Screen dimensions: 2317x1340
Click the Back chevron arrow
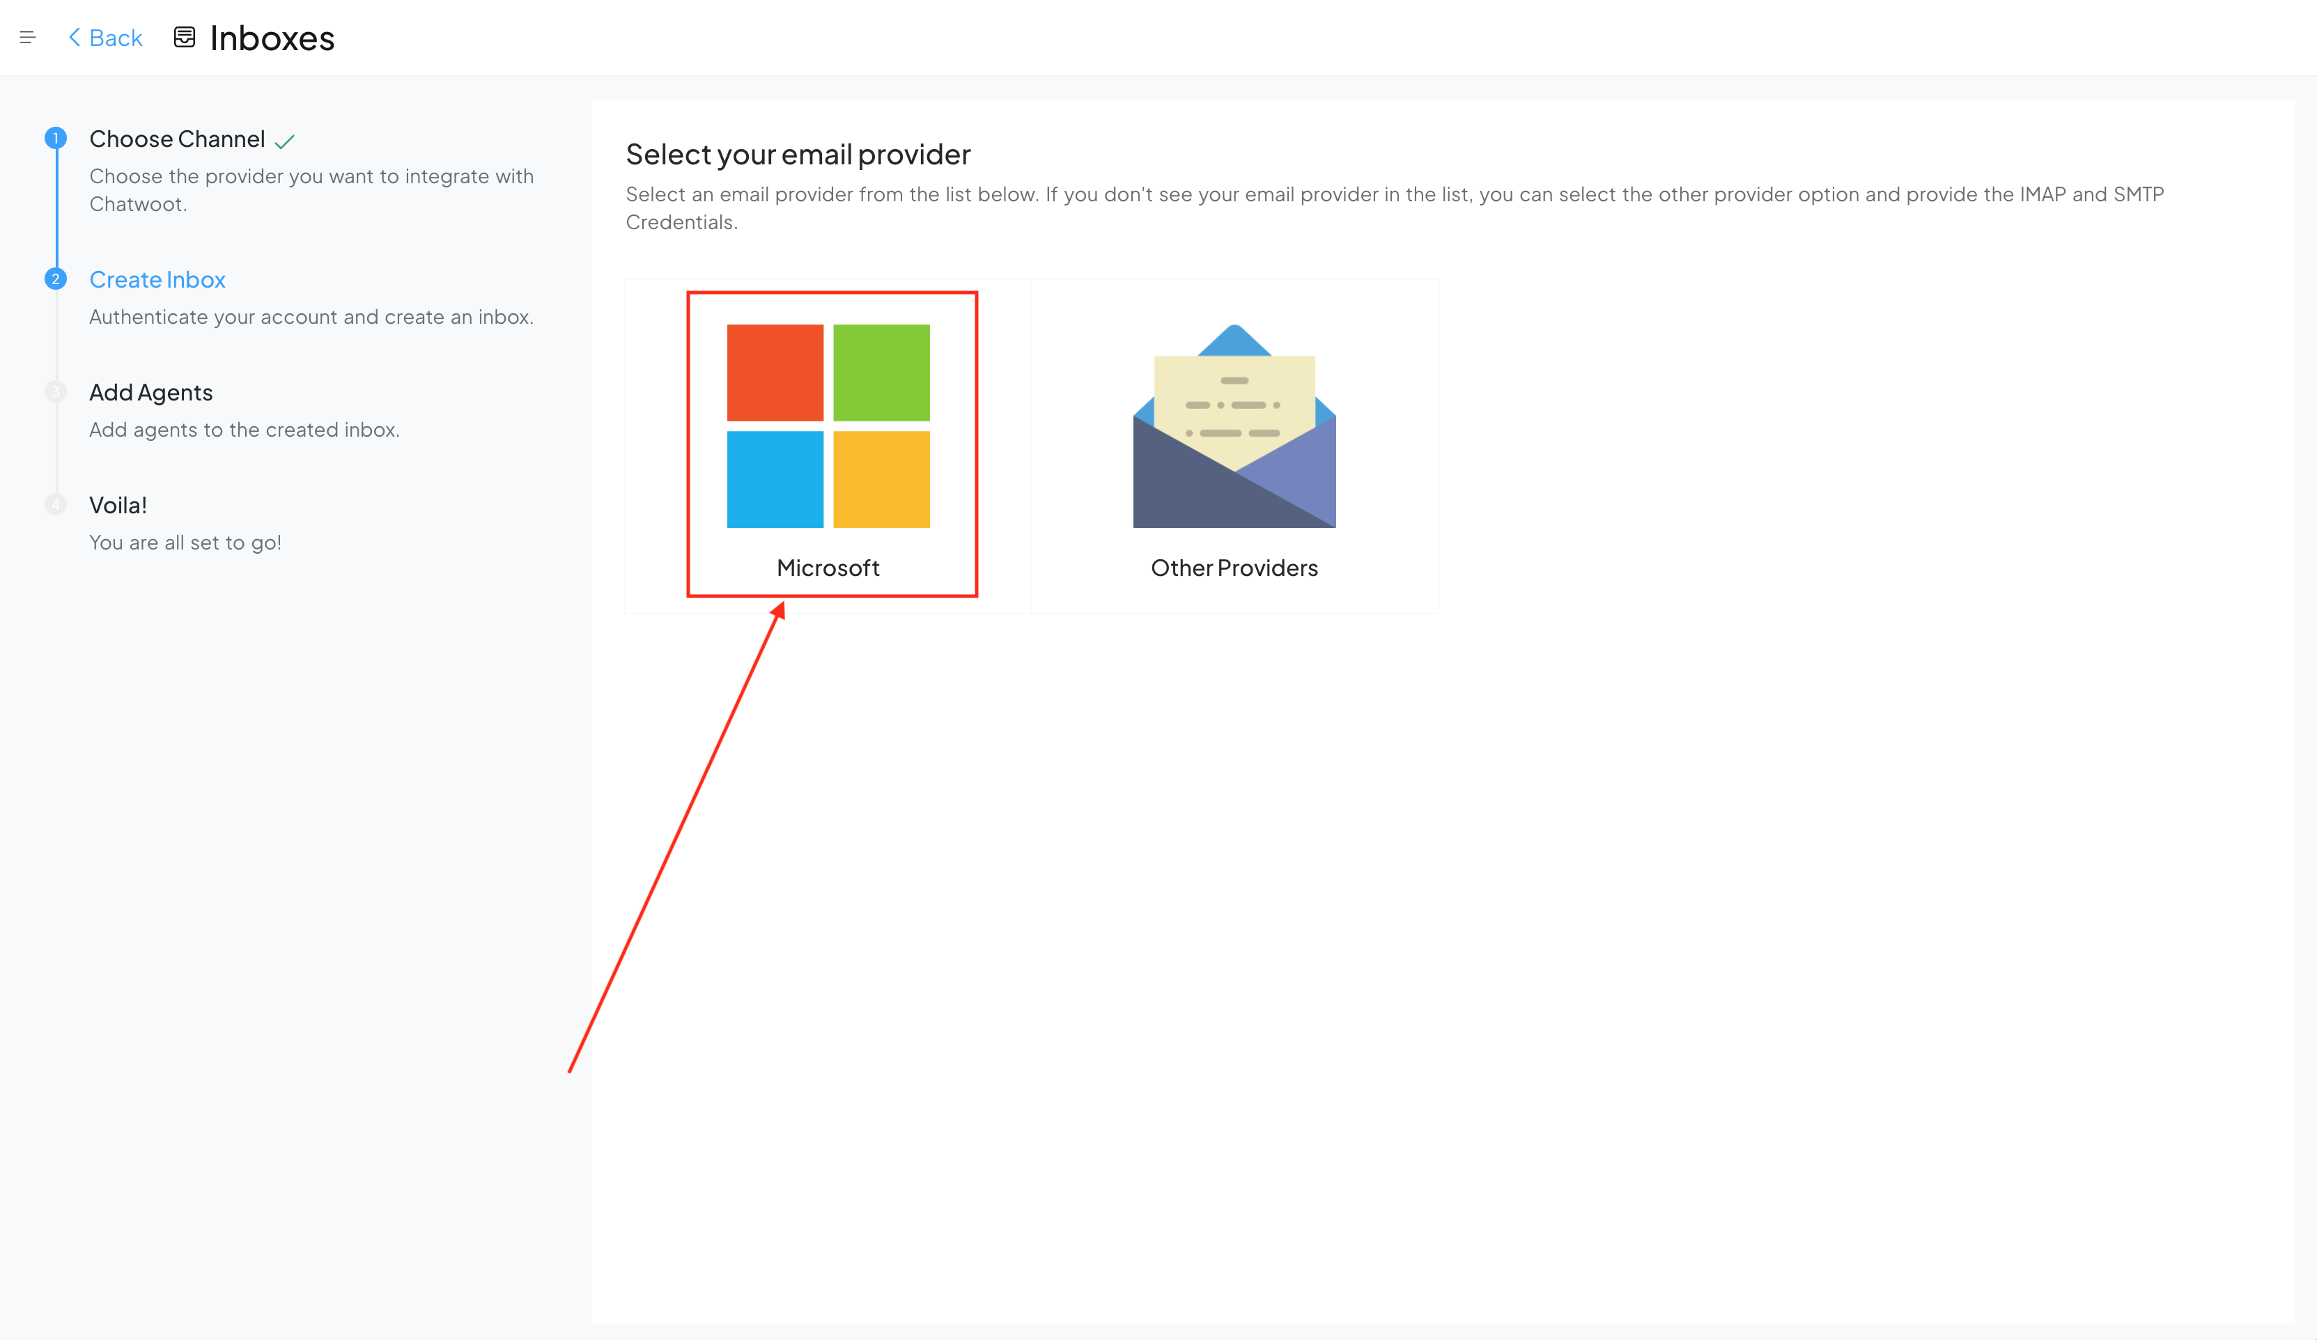tap(75, 38)
